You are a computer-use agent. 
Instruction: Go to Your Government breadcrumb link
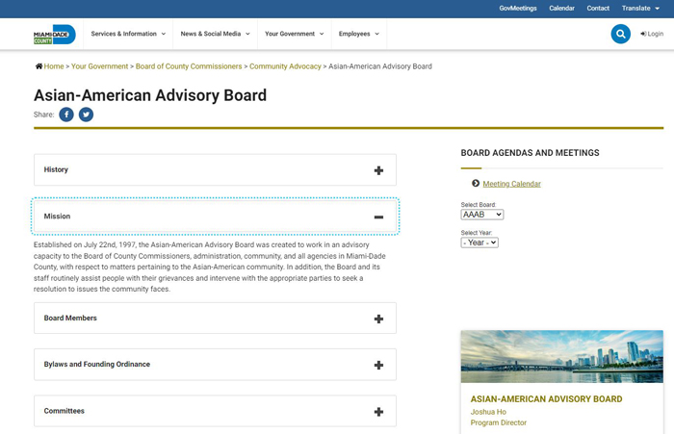pos(100,66)
